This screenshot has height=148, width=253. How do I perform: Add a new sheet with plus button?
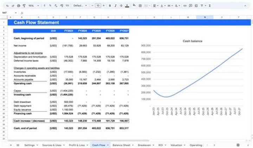click(11, 145)
